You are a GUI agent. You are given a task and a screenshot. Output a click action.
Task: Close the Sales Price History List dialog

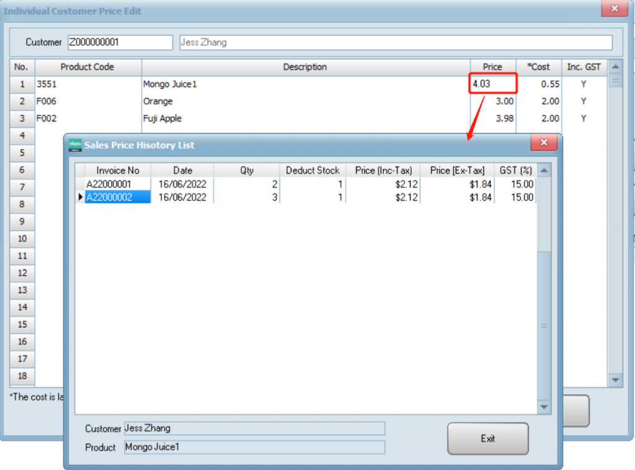tap(544, 143)
